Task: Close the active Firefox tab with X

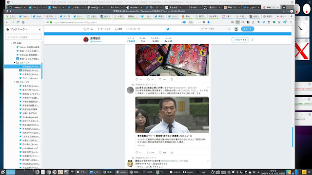Action: [x=69, y=16]
